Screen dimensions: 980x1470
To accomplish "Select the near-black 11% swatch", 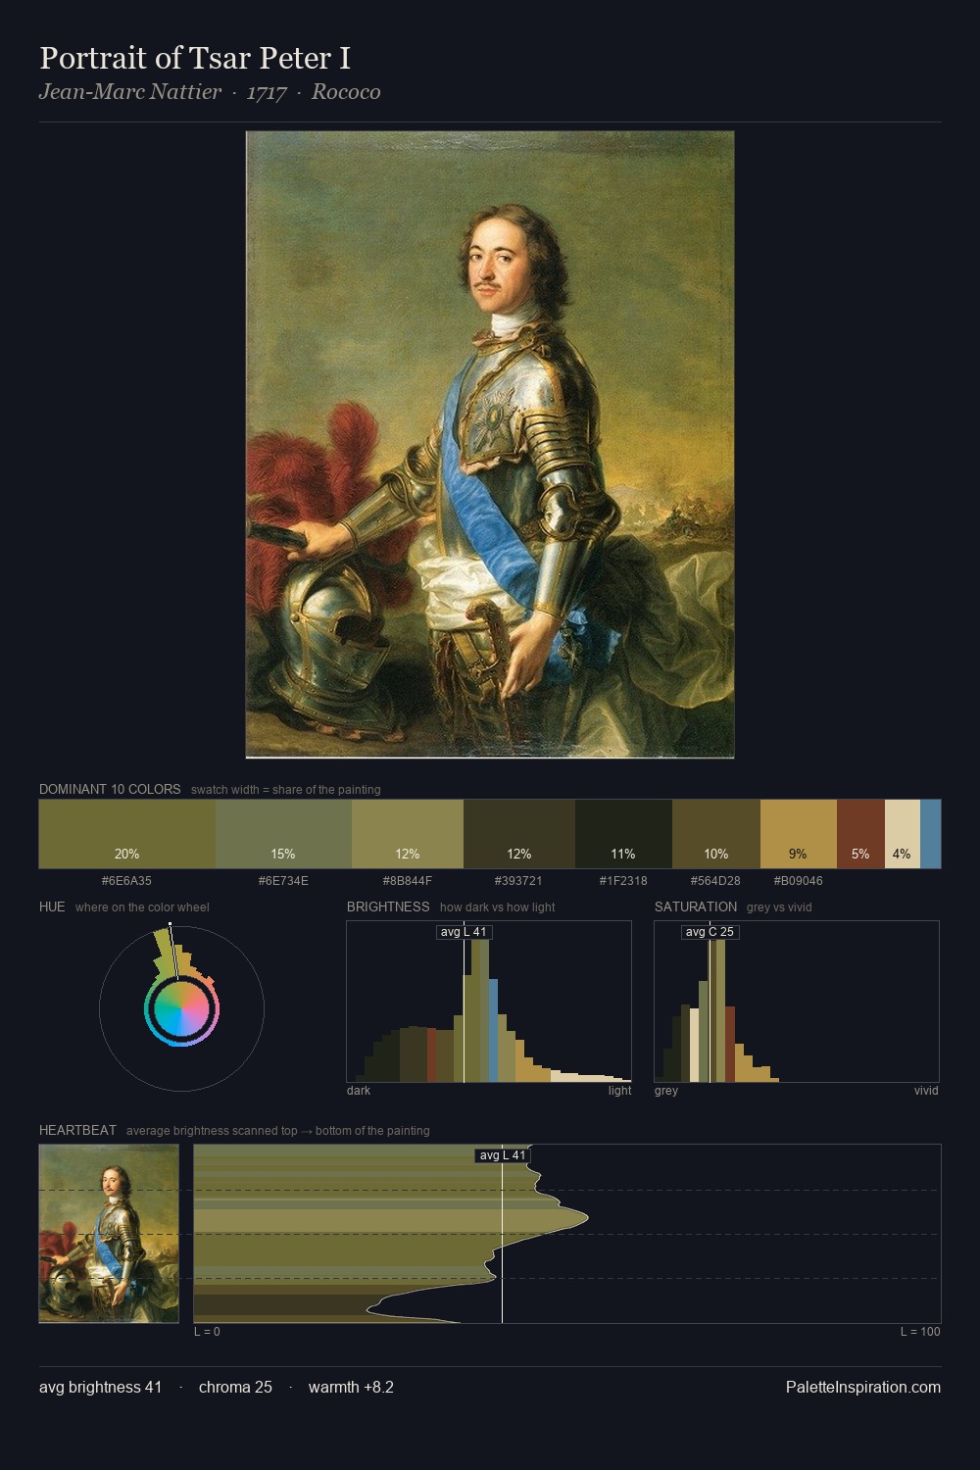I will (623, 834).
